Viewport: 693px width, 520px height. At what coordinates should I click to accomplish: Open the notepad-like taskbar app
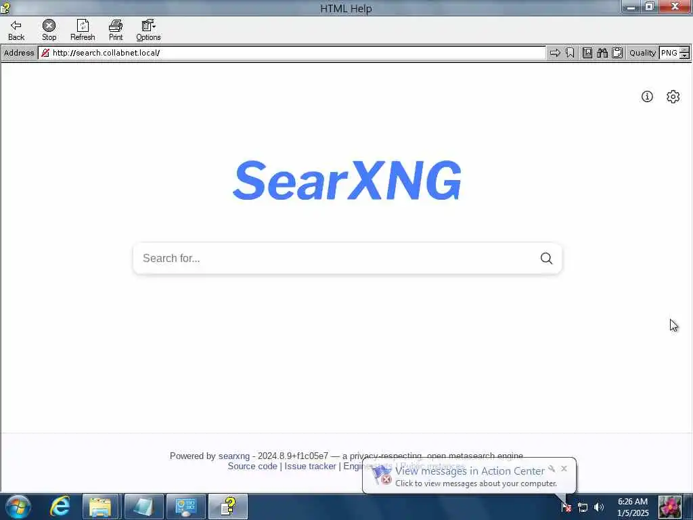(x=143, y=506)
